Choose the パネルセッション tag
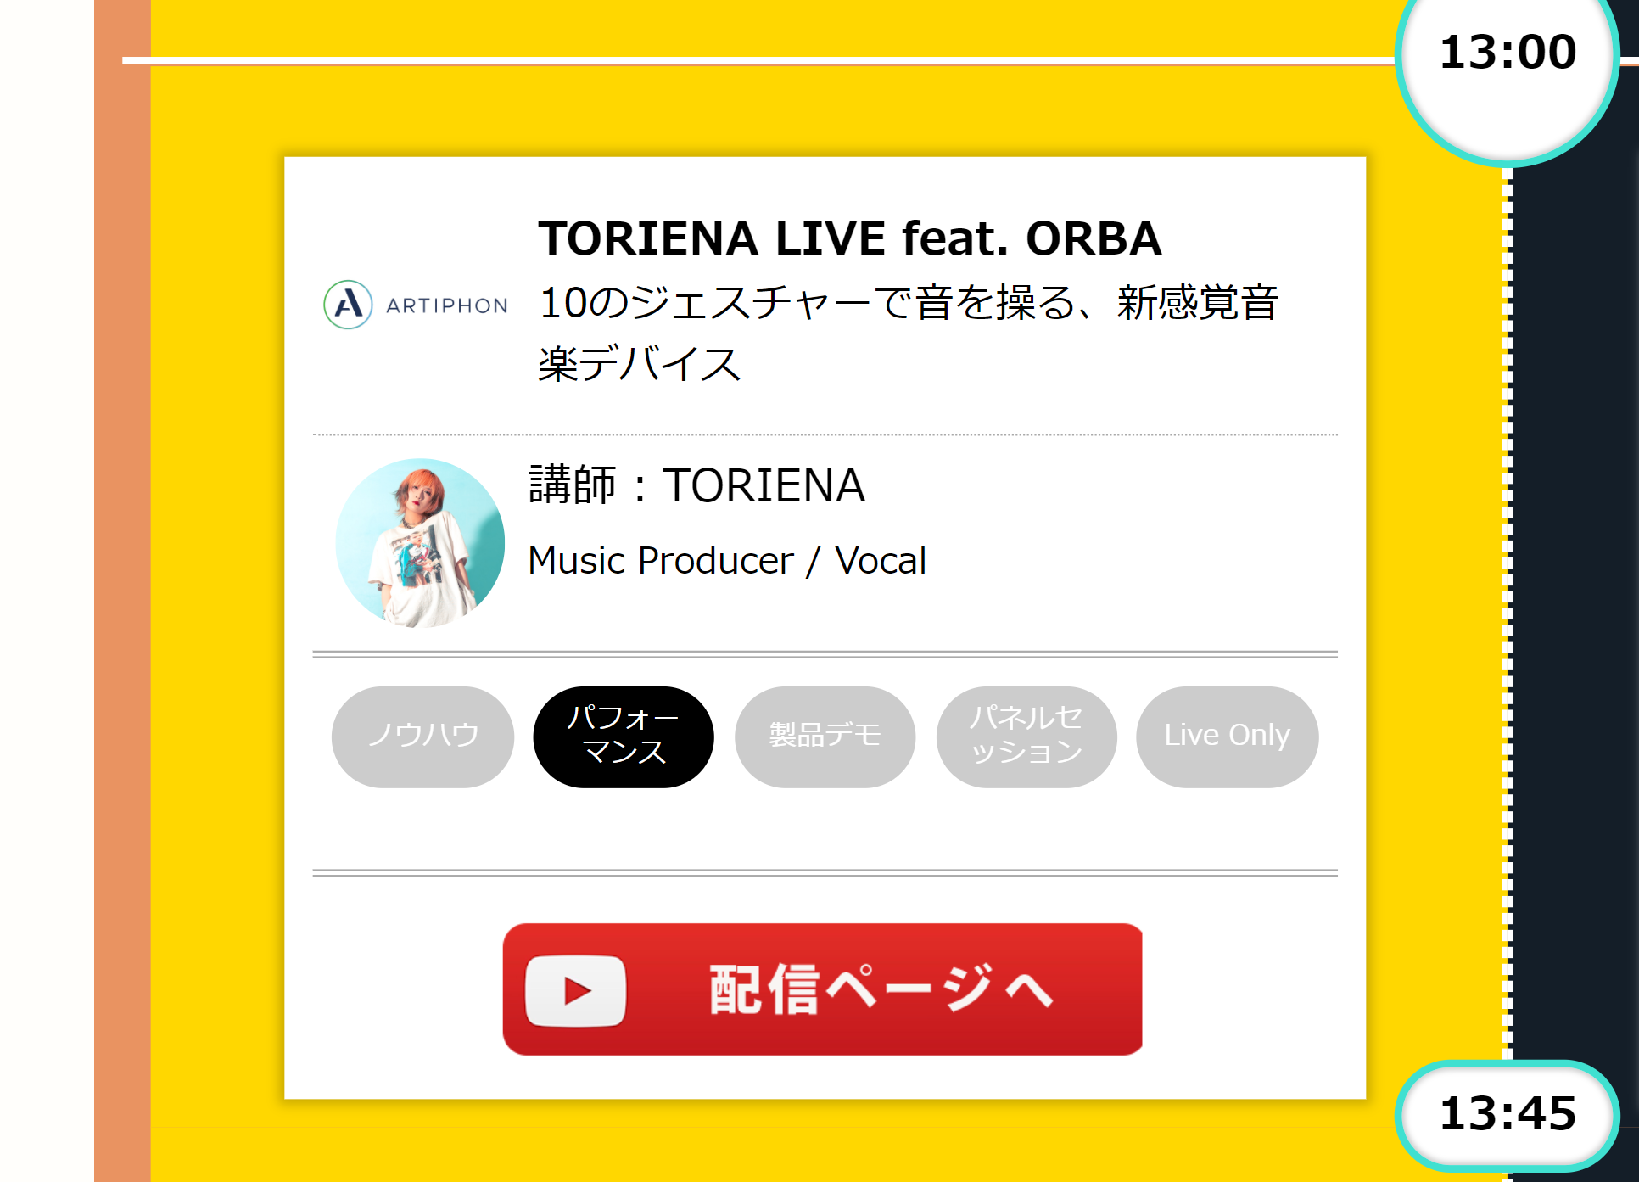The height and width of the screenshot is (1182, 1639). click(x=1026, y=737)
